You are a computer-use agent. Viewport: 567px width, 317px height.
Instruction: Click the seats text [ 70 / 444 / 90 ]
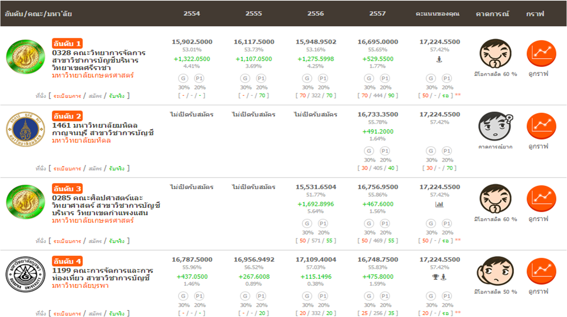point(378,96)
